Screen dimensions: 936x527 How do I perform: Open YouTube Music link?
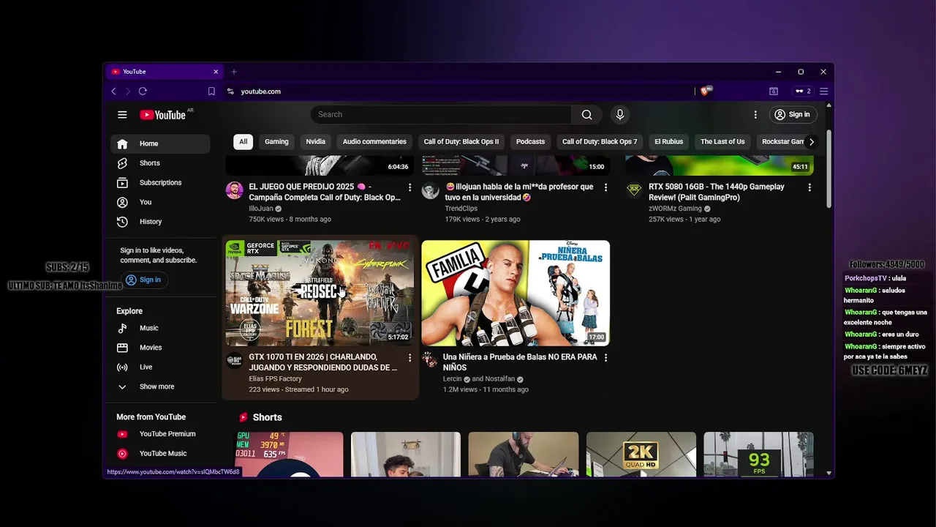coord(160,454)
